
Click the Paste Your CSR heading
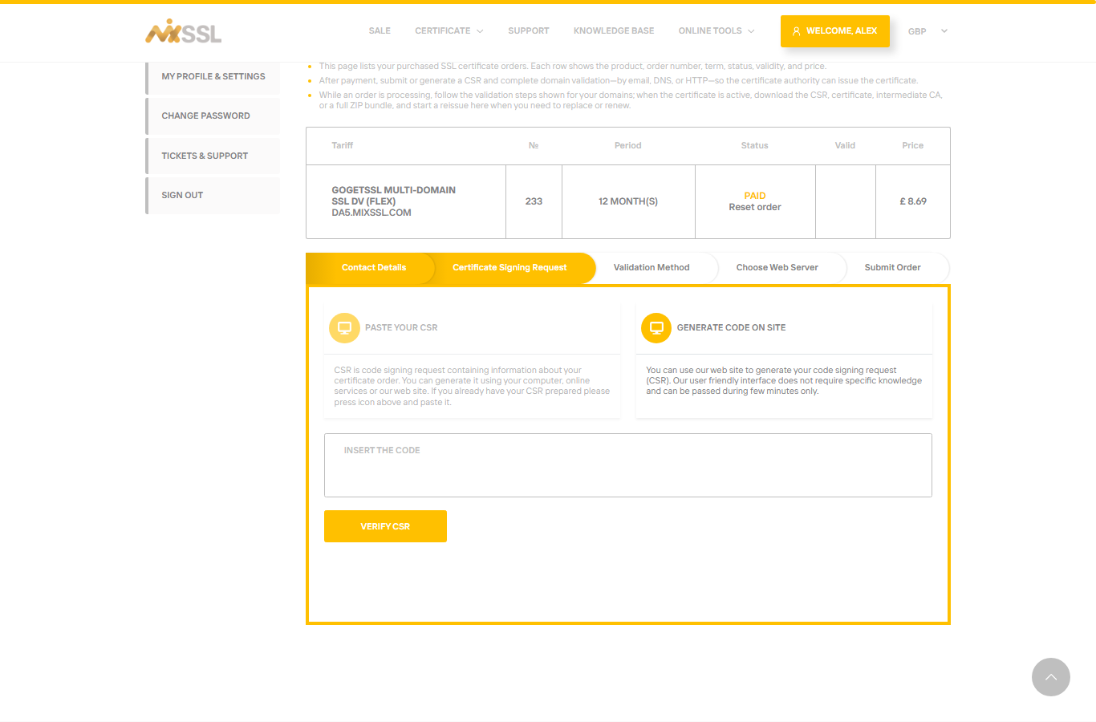(x=401, y=327)
